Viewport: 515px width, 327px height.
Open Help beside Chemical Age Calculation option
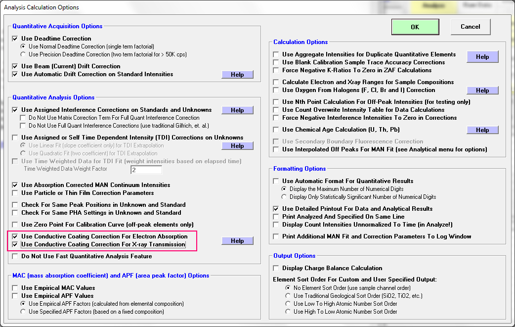[x=482, y=130]
